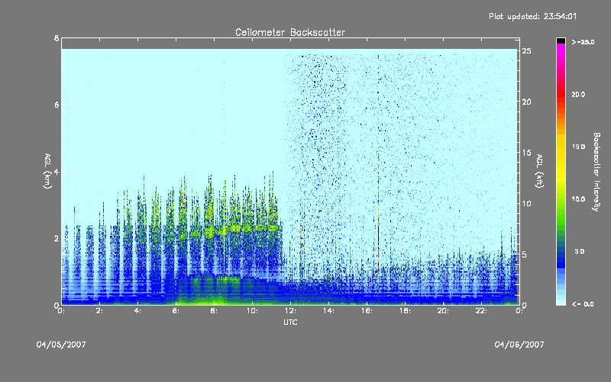Click the 4: hour tick on UTC axis
This screenshot has height=382, width=611.
[137, 311]
